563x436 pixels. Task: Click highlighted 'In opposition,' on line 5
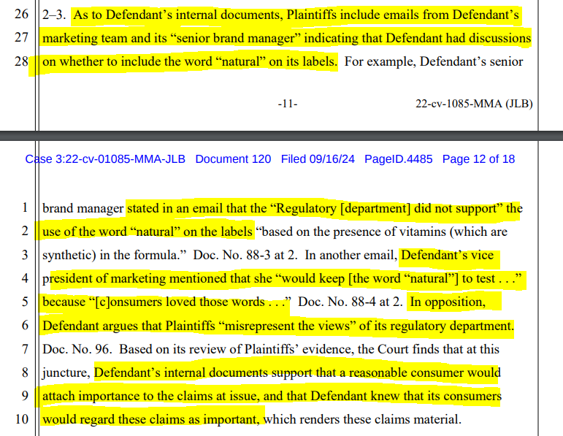point(448,302)
